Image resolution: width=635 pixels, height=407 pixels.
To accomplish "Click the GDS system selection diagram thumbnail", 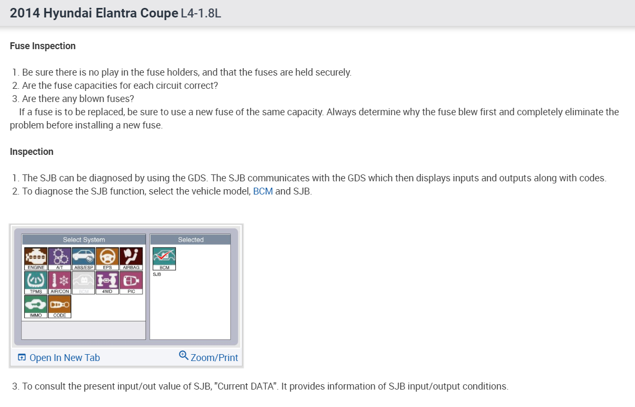I will point(126,286).
